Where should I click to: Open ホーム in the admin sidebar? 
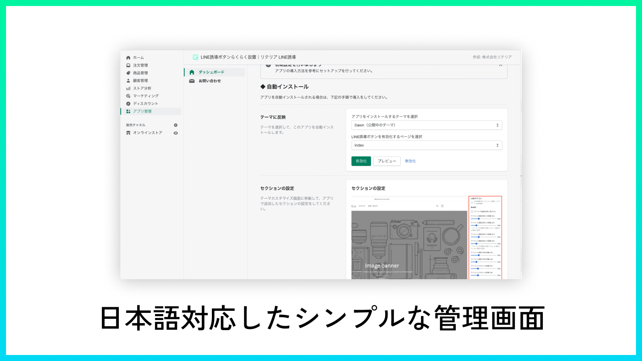138,58
